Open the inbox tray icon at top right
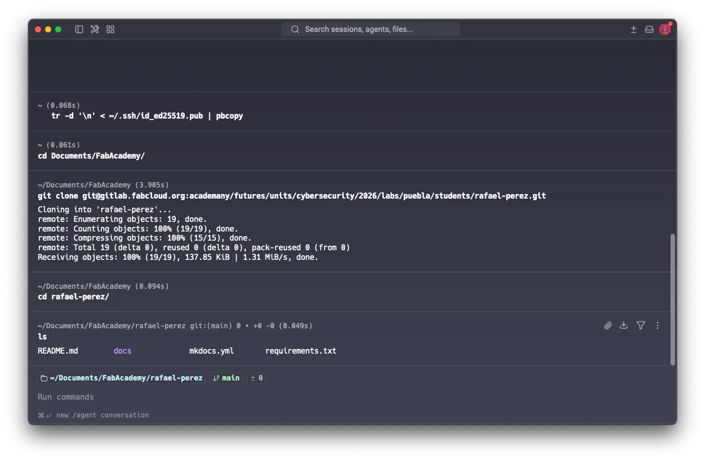 tap(649, 29)
